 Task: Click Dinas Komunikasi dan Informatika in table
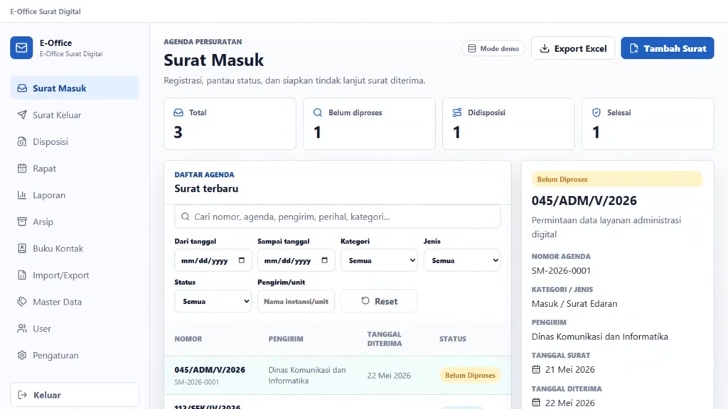coord(307,375)
